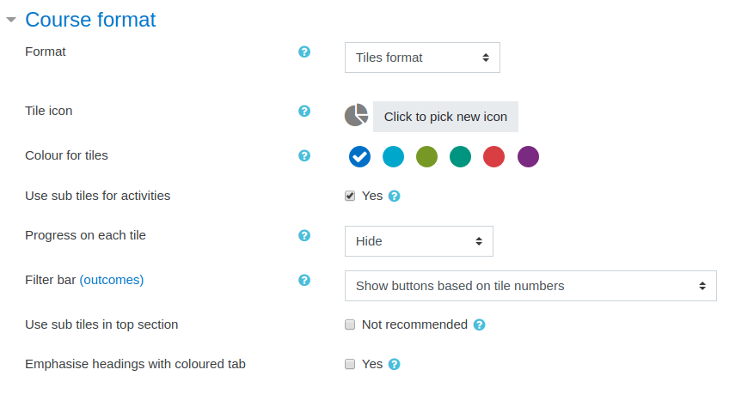Open help icon beside Tile icon

click(x=303, y=111)
